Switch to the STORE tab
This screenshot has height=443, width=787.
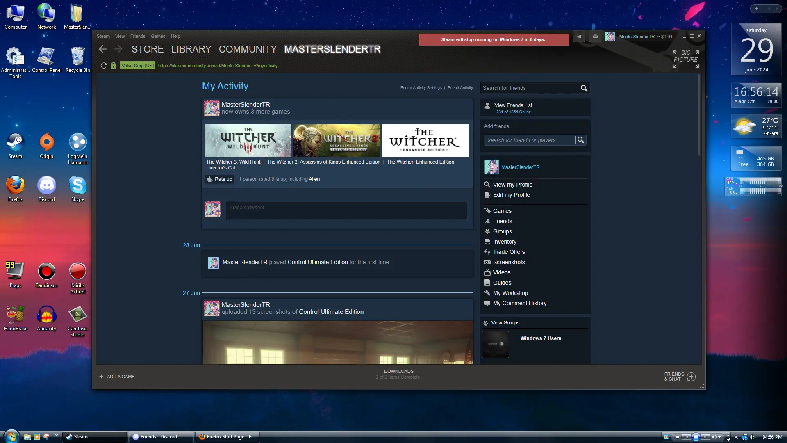point(148,49)
